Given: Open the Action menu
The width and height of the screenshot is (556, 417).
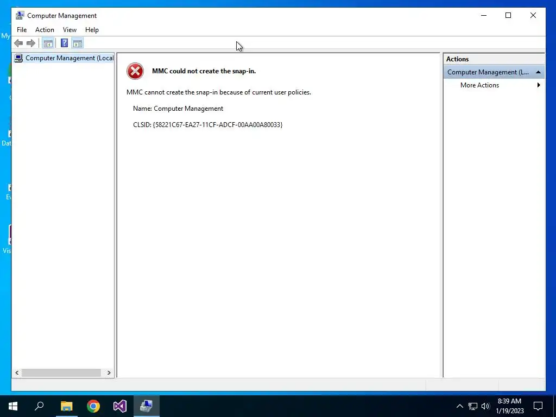Looking at the screenshot, I should [45, 30].
